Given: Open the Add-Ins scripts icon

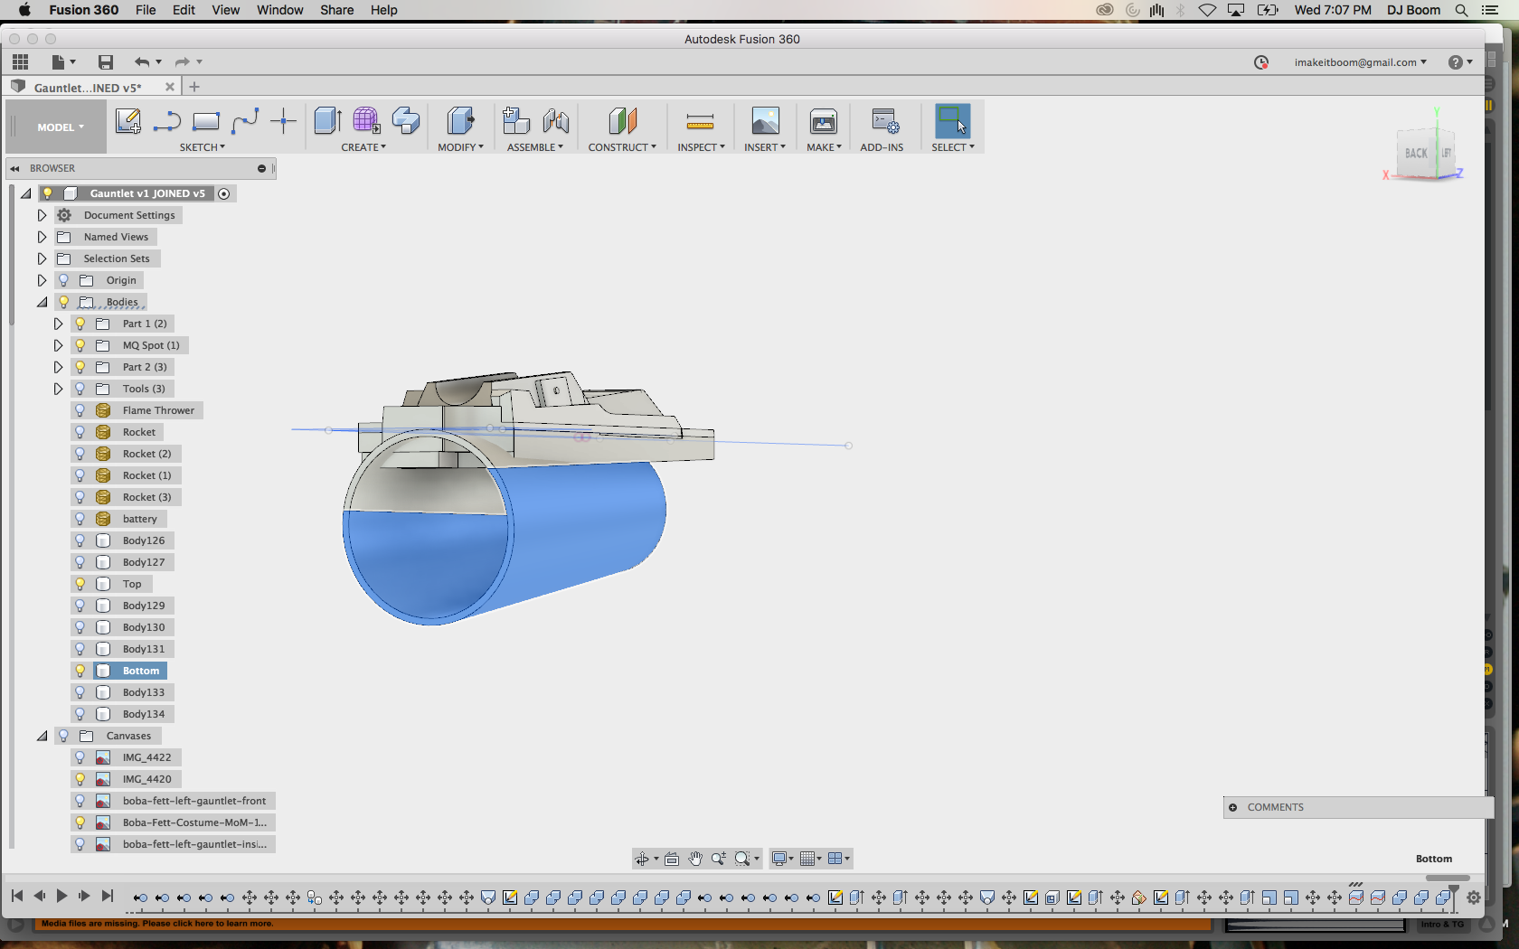Looking at the screenshot, I should click(x=884, y=121).
